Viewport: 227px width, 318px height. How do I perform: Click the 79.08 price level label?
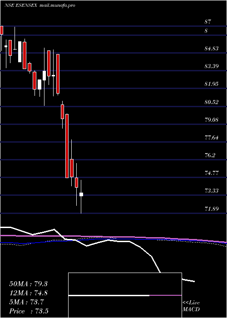click(212, 119)
